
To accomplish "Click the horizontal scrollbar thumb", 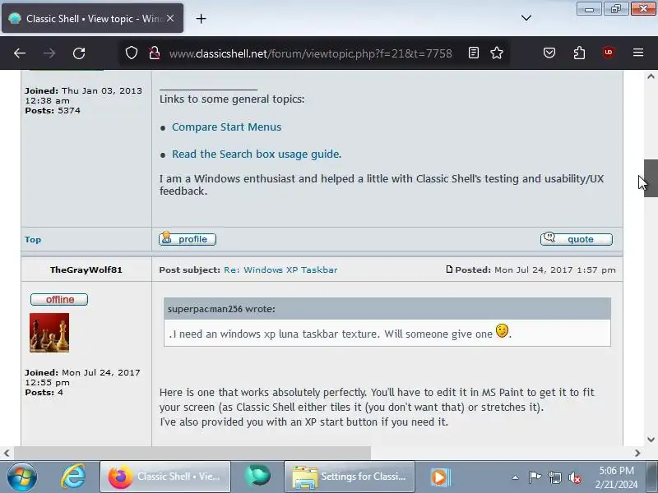I will coord(192,453).
